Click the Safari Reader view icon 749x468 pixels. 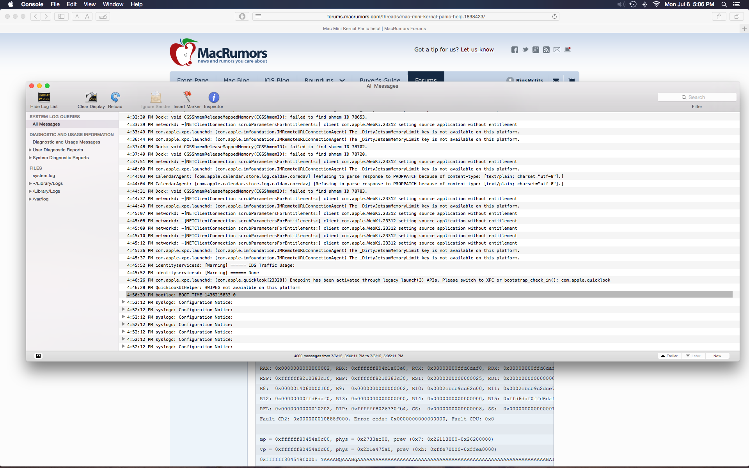pos(258,16)
